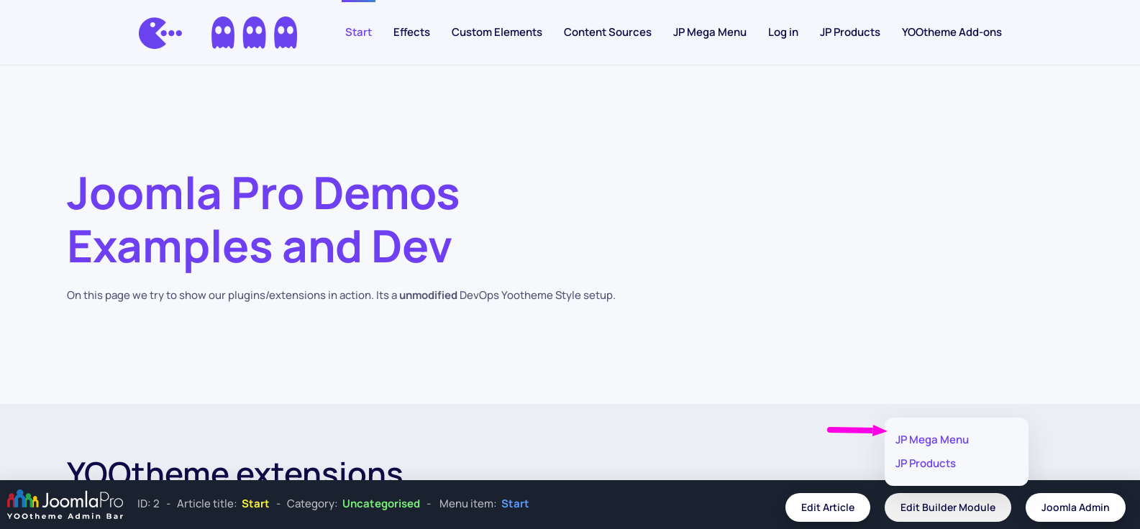The height and width of the screenshot is (529, 1140).
Task: Open Joomla Admin button in admin bar
Action: pos(1075,507)
